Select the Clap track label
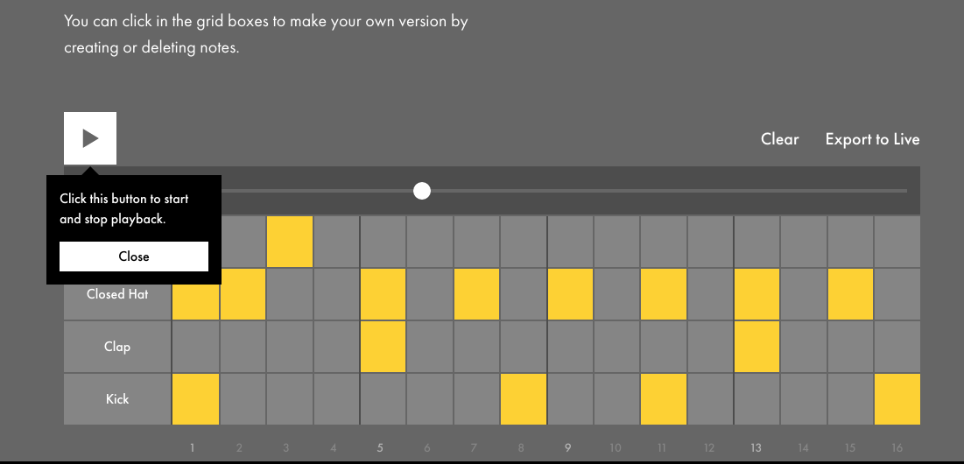Viewport: 964px width, 464px height. (117, 347)
